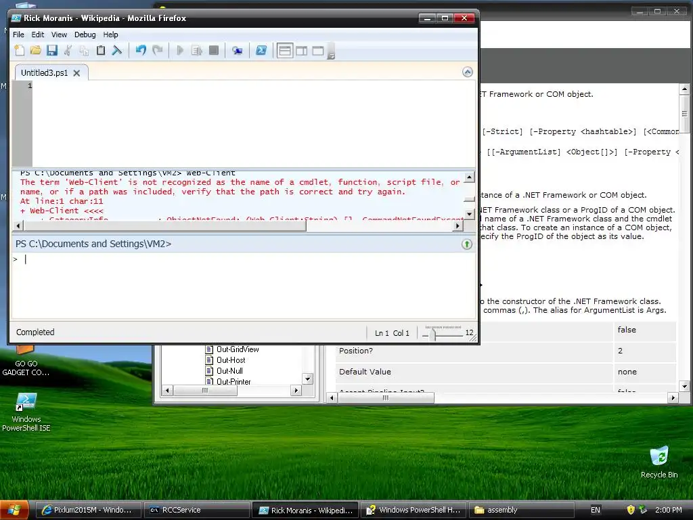Click help tree scroll right arrow
Viewport: 693px width, 520px height.
(296, 391)
